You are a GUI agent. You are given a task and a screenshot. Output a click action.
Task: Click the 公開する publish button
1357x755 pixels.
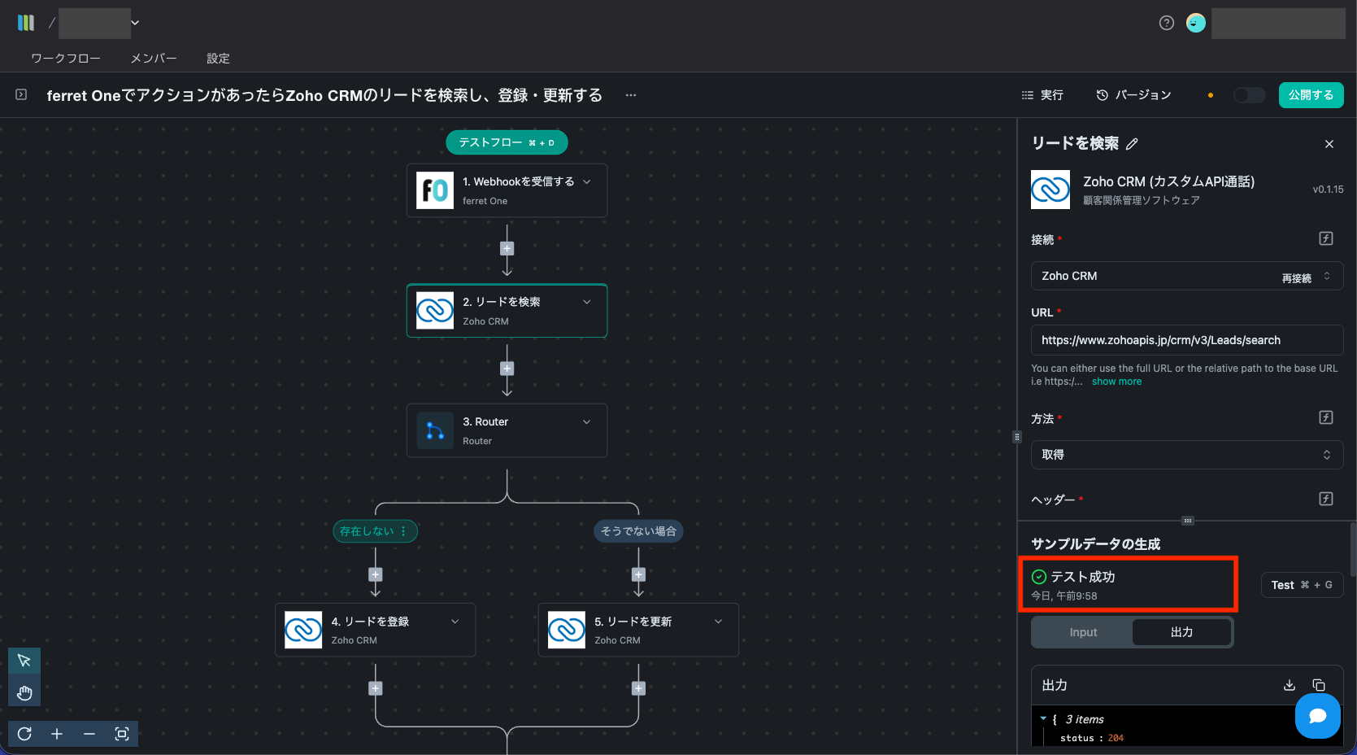[1311, 95]
